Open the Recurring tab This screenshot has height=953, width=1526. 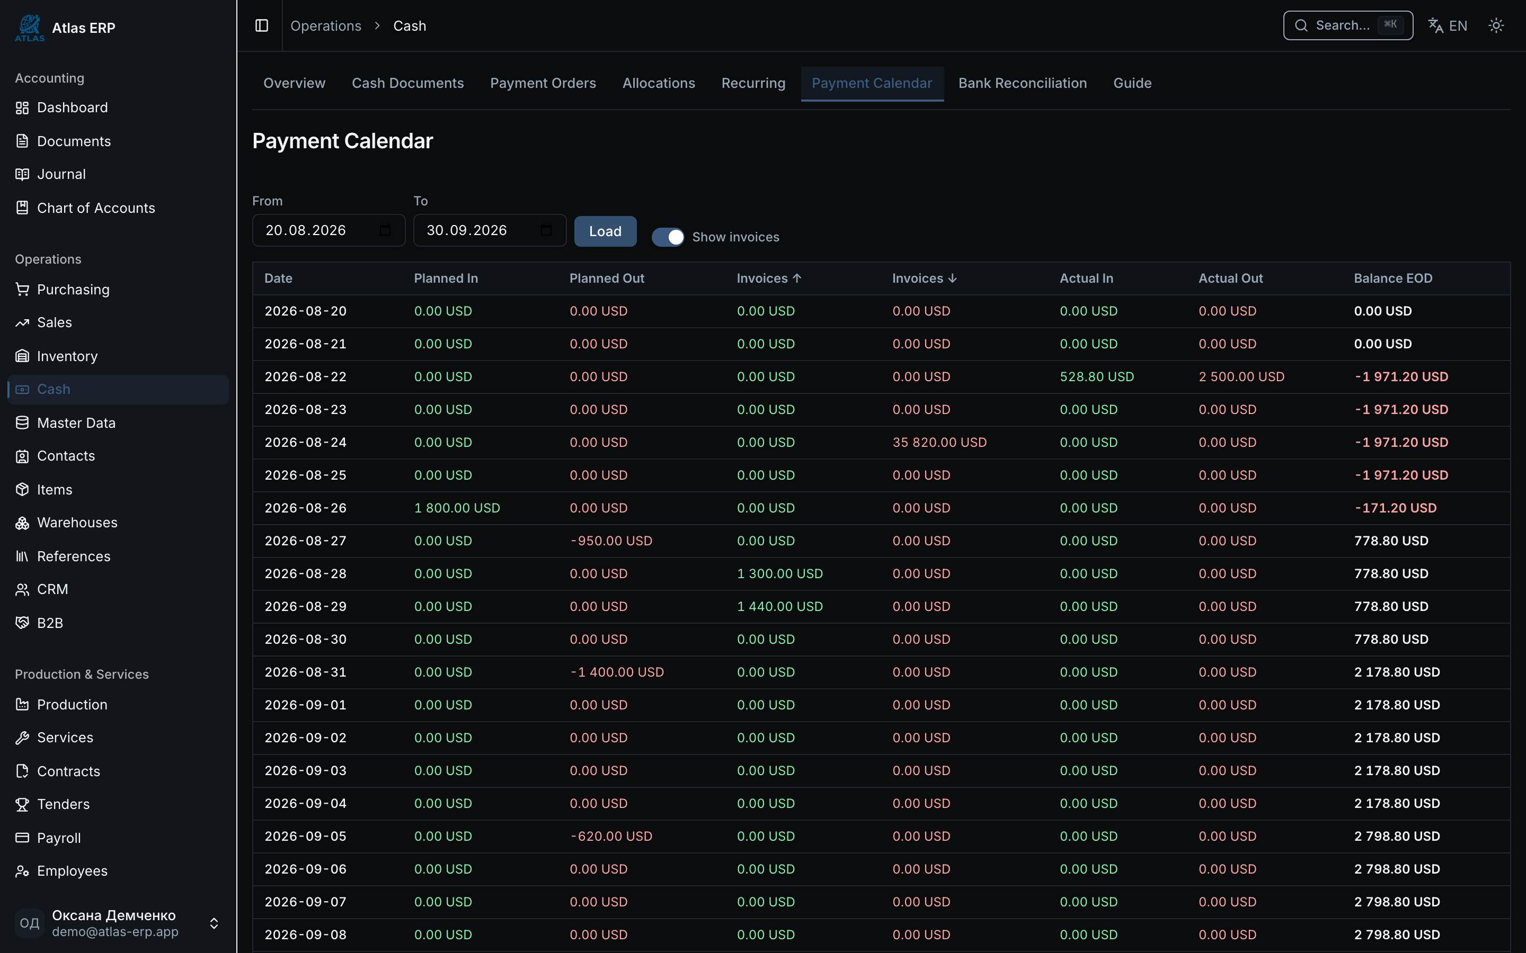pos(753,83)
